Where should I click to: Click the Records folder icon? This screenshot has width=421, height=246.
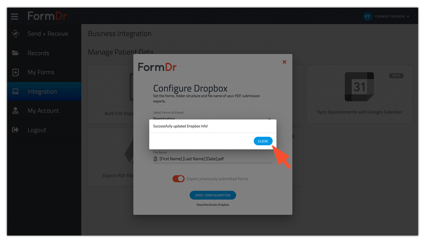[15, 53]
